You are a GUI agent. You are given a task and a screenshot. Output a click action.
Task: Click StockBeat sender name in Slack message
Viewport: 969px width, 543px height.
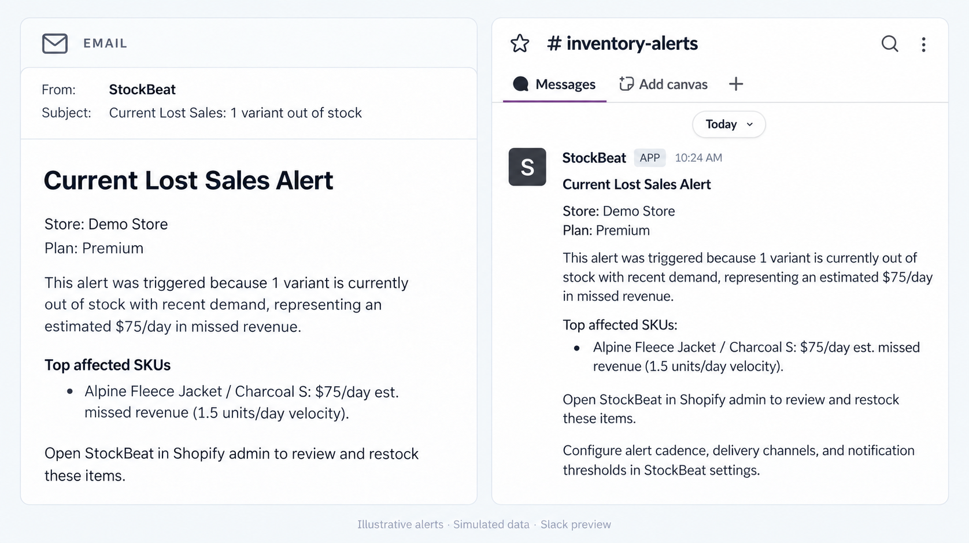(594, 158)
